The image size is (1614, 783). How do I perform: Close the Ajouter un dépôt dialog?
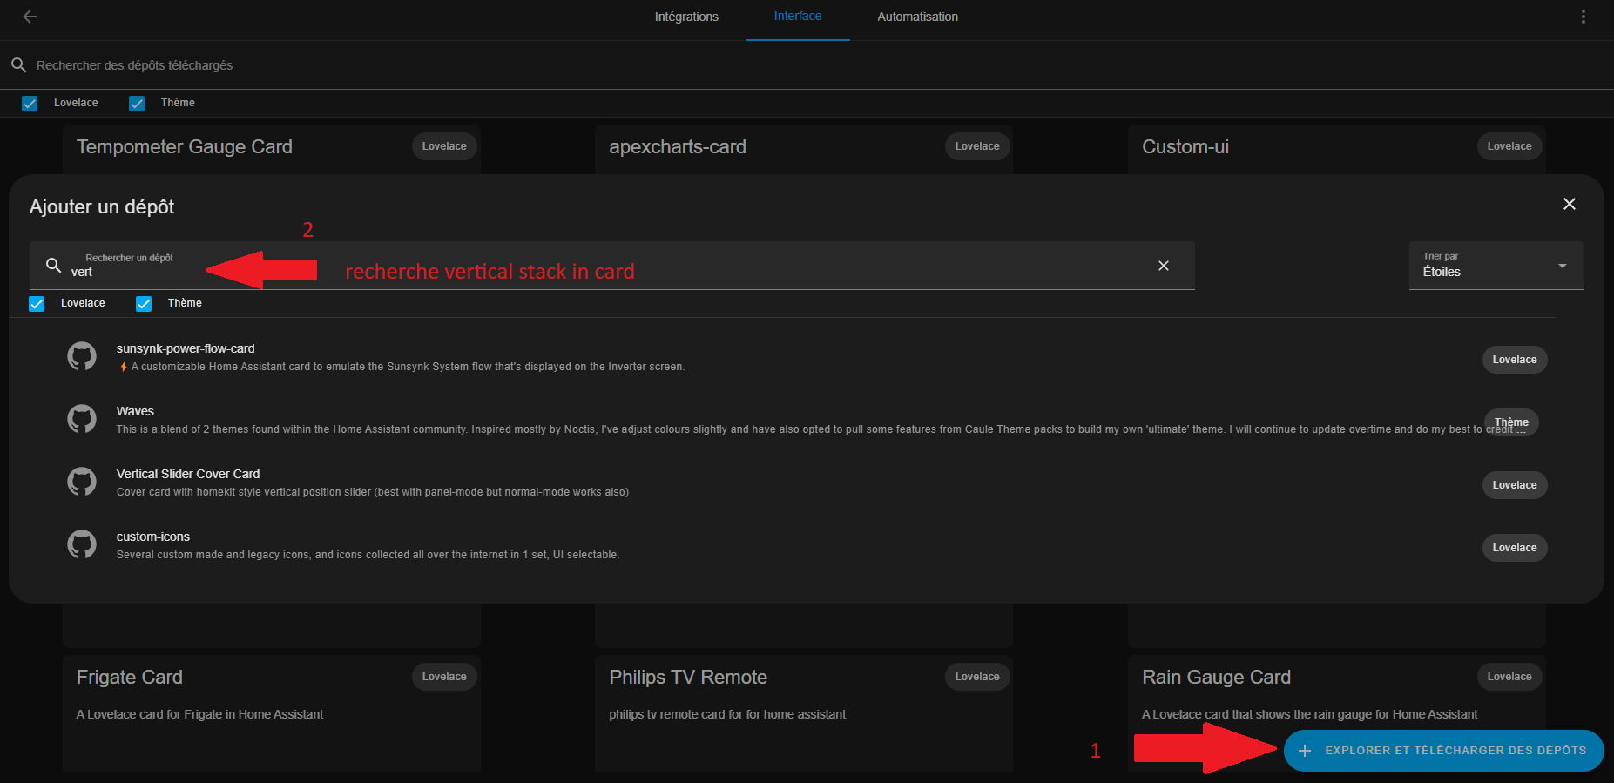pos(1570,204)
